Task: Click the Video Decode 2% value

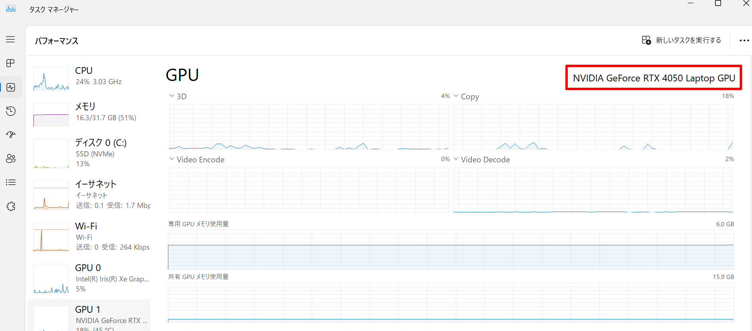Action: pyautogui.click(x=730, y=159)
